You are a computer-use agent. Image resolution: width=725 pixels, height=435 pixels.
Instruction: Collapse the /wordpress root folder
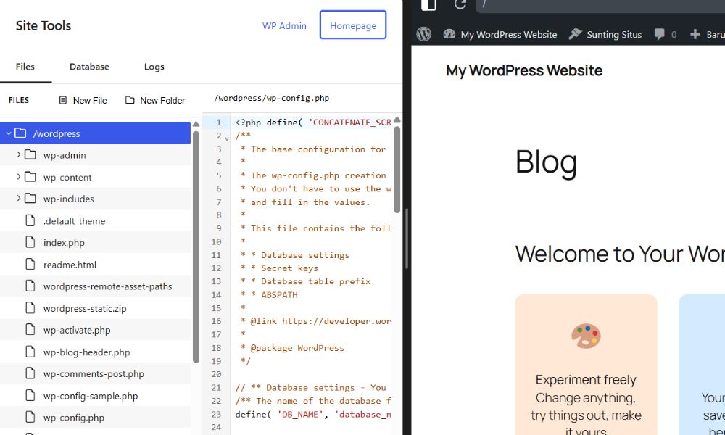(8, 133)
